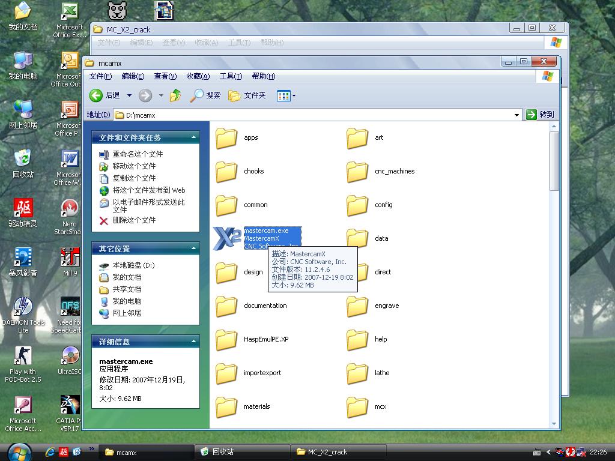Click the Go button next to address
615x461 pixels.
541,115
